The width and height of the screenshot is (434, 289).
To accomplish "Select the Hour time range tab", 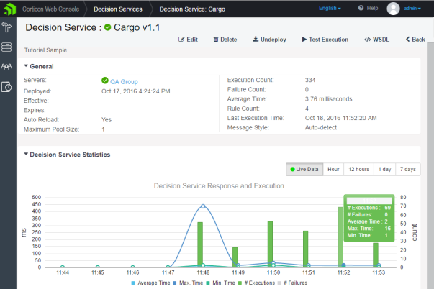I will pos(333,169).
